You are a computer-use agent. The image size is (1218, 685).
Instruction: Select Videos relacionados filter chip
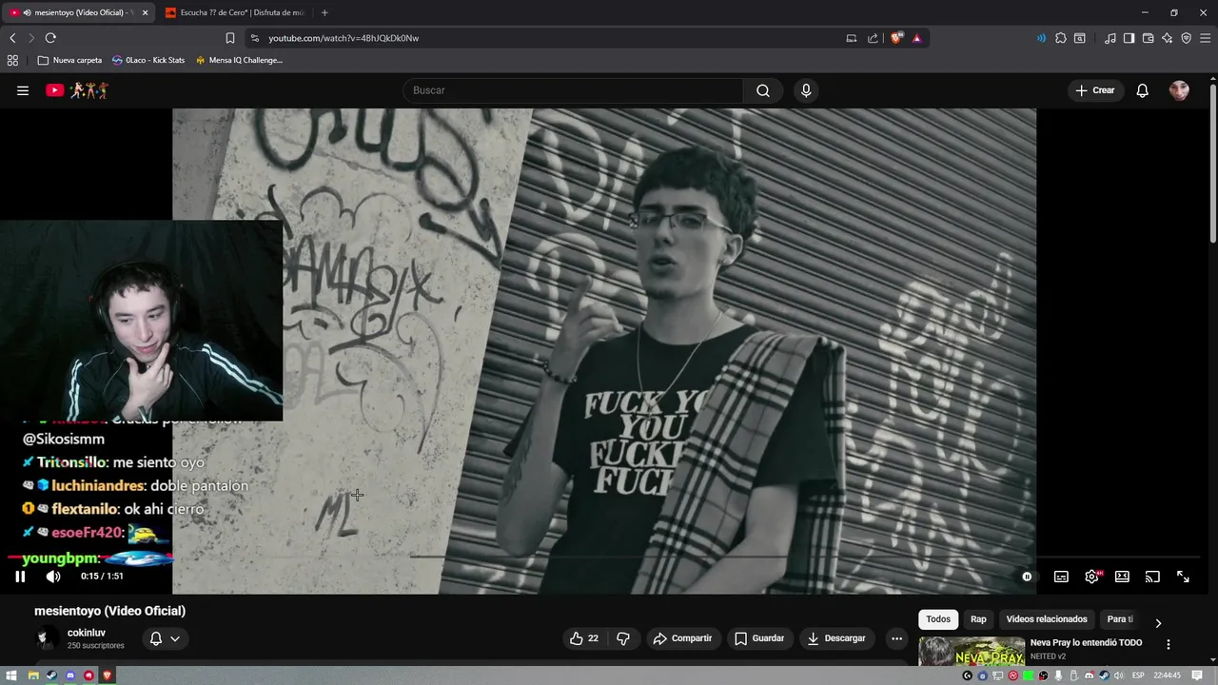tap(1047, 619)
